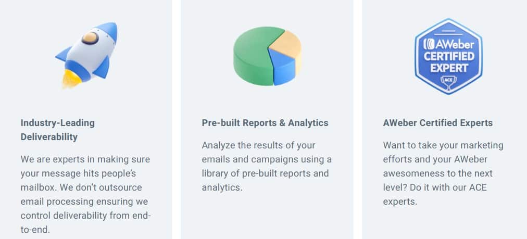Screen dimensions: 527x239
Task: Click the rocket's round porthole window
Action: pyautogui.click(x=90, y=38)
